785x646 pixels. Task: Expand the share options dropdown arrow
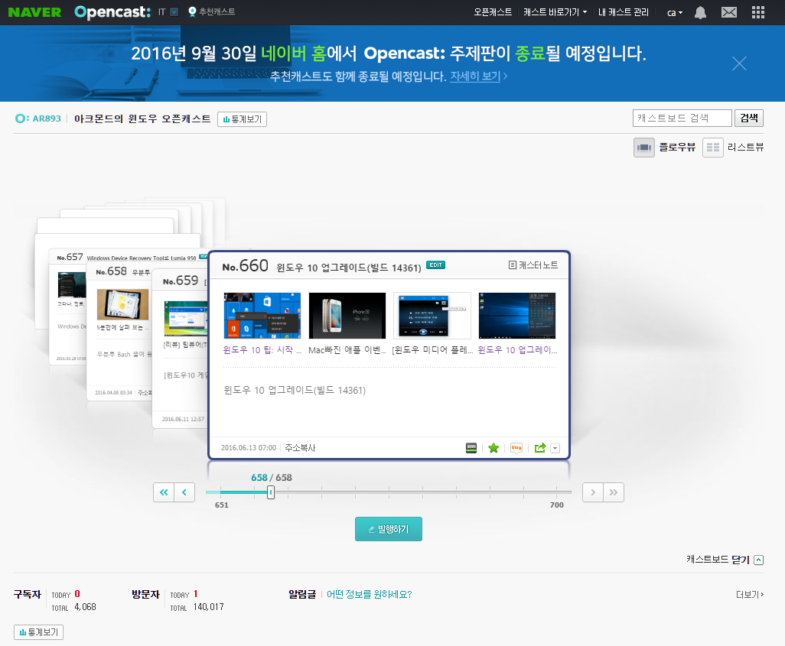(555, 448)
